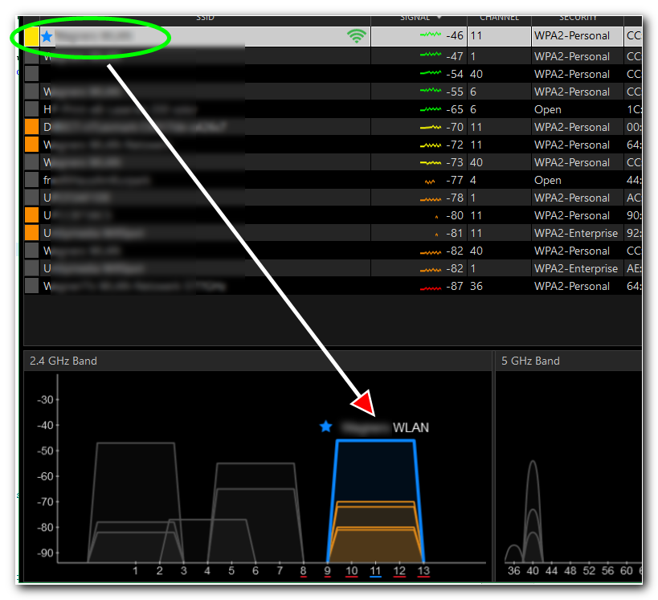
Task: Sort the list by the SECURITY column header
Action: pos(578,18)
